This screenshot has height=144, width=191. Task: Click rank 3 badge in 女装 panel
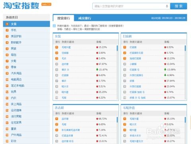[57, 59]
